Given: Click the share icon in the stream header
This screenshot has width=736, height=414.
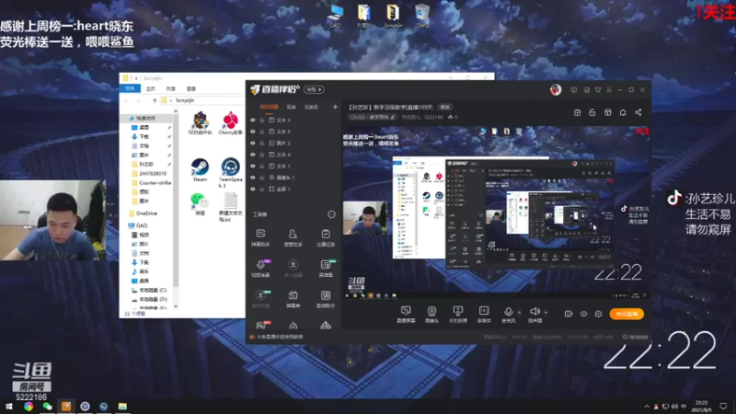Looking at the screenshot, I should (638, 112).
